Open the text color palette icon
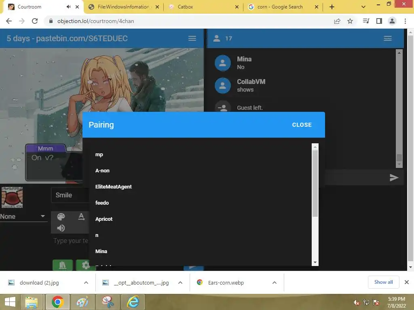This screenshot has height=310, width=414. pyautogui.click(x=61, y=217)
